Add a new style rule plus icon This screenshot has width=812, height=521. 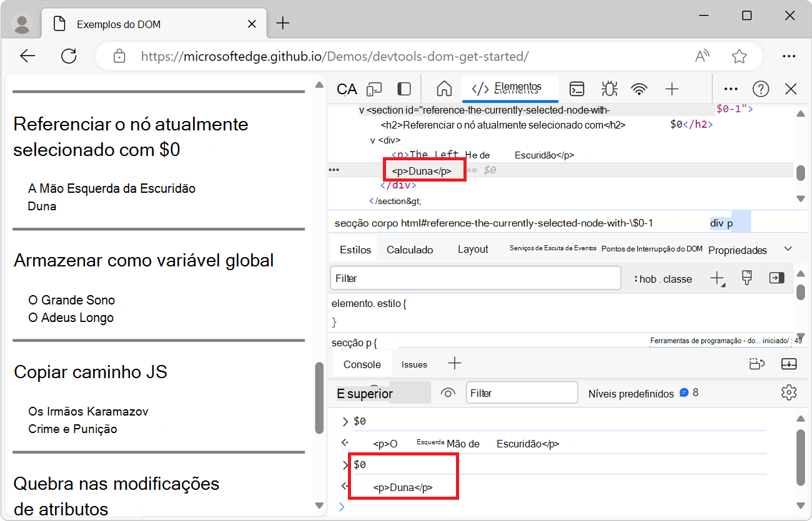pos(718,278)
